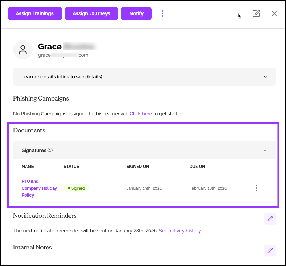Screen dimensions: 286x266
Task: Click the learner profile avatar icon
Action: coord(23,50)
